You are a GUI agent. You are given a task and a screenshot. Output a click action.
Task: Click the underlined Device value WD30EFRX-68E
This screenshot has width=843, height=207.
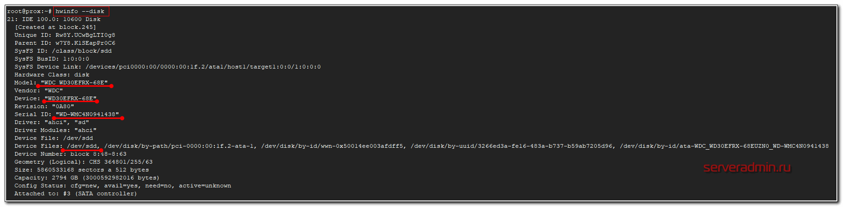(x=71, y=98)
